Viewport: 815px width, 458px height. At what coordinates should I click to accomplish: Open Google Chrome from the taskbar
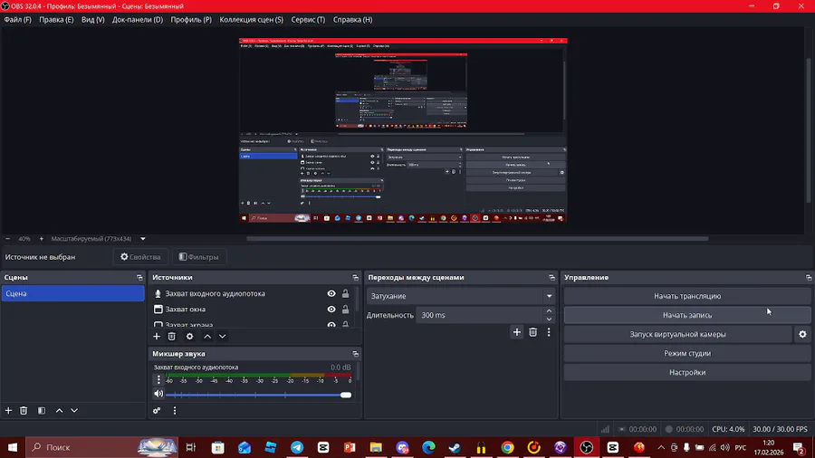507,447
